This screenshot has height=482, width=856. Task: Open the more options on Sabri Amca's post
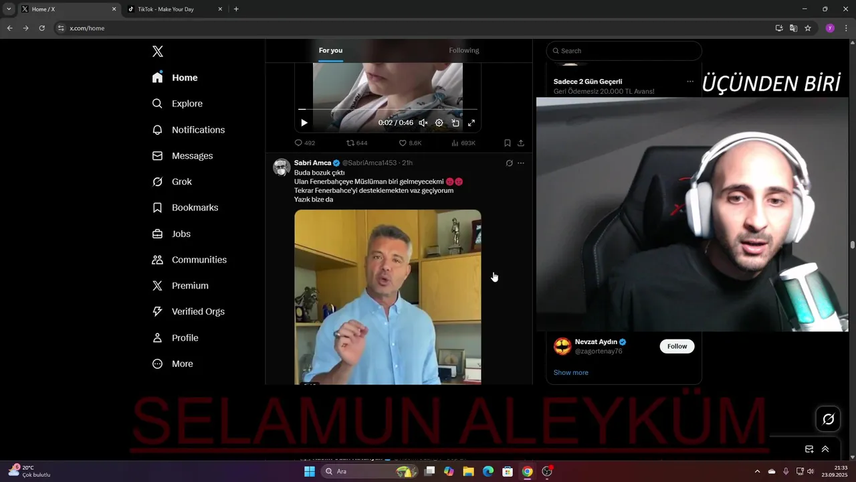pyautogui.click(x=521, y=163)
